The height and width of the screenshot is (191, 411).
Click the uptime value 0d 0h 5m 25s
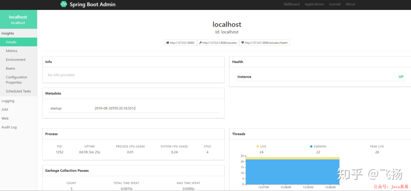tap(90, 152)
